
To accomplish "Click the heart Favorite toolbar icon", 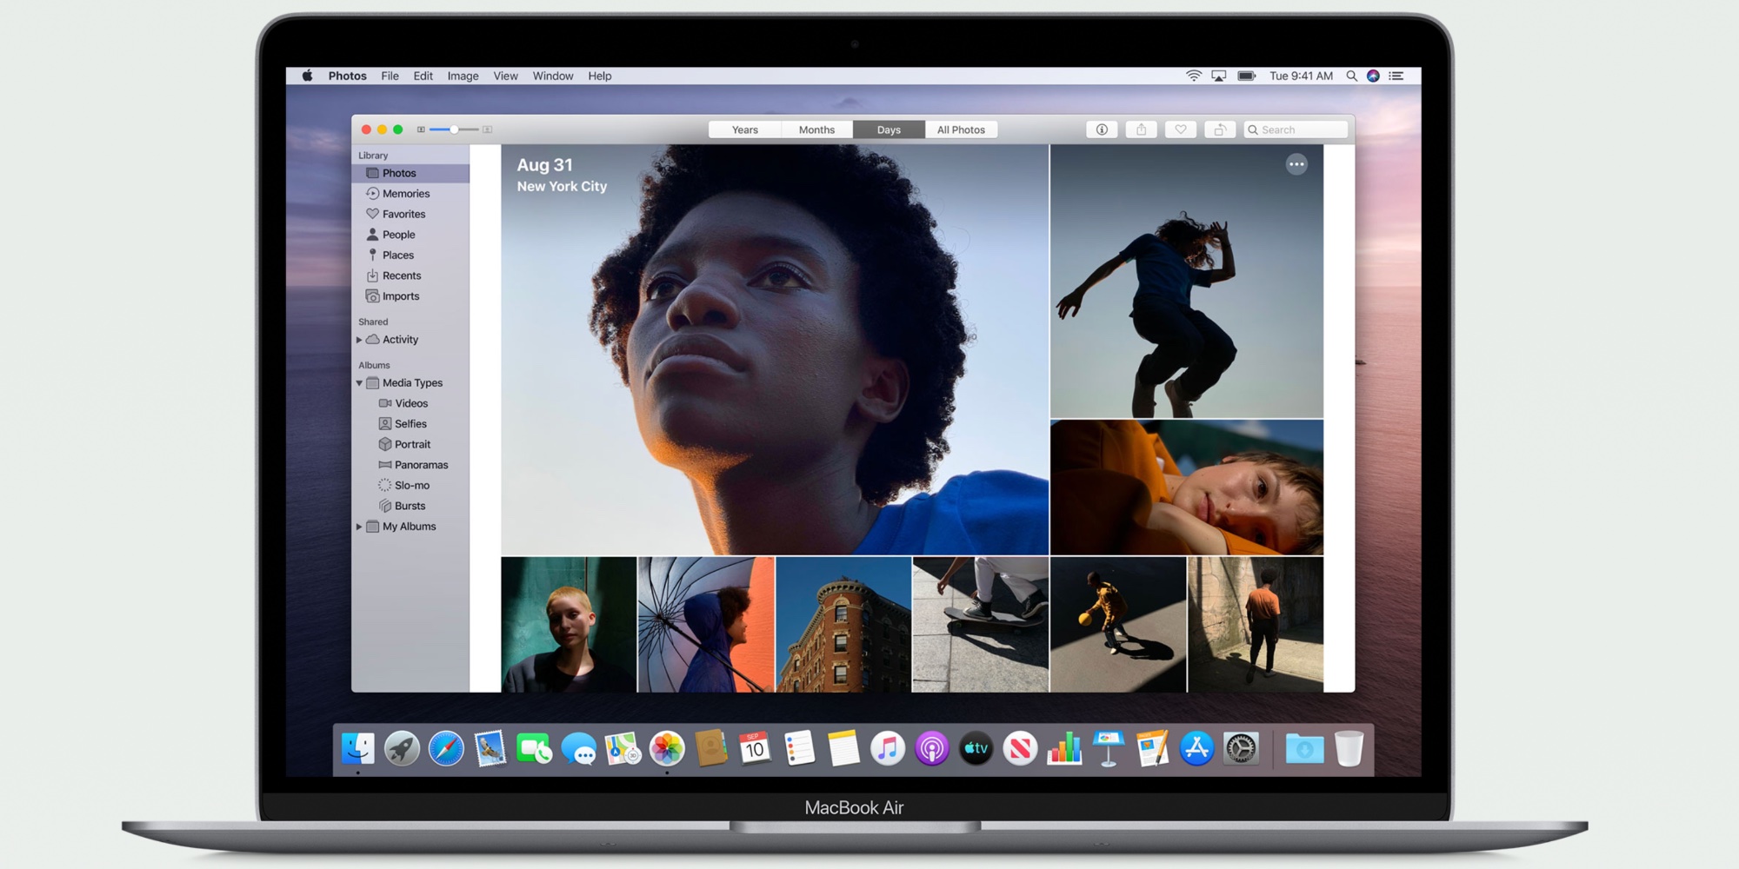I will tap(1180, 129).
